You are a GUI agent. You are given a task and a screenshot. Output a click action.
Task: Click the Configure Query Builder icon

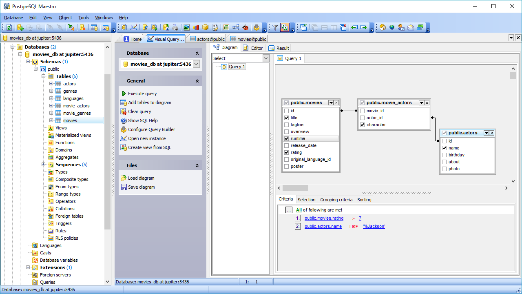[x=124, y=129]
